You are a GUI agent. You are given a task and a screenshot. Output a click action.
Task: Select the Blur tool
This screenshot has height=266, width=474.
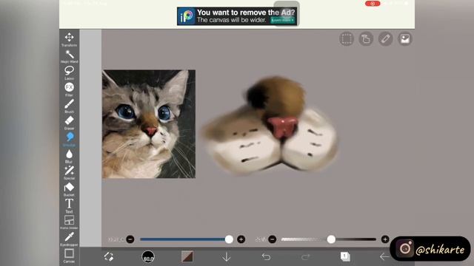(69, 156)
